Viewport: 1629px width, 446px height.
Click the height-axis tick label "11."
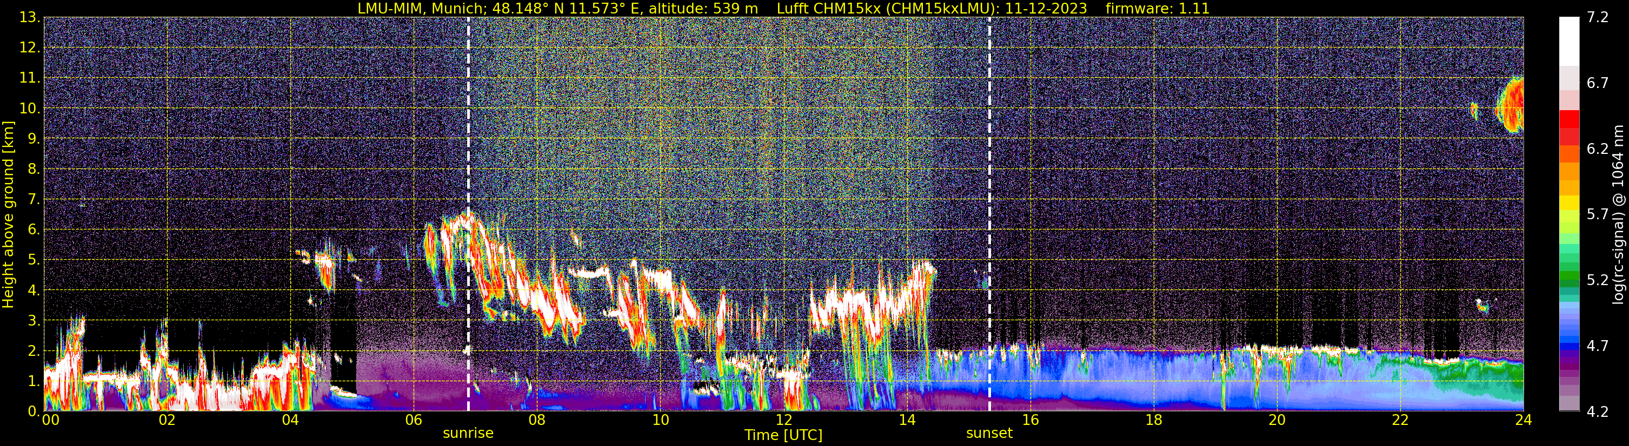pos(30,78)
